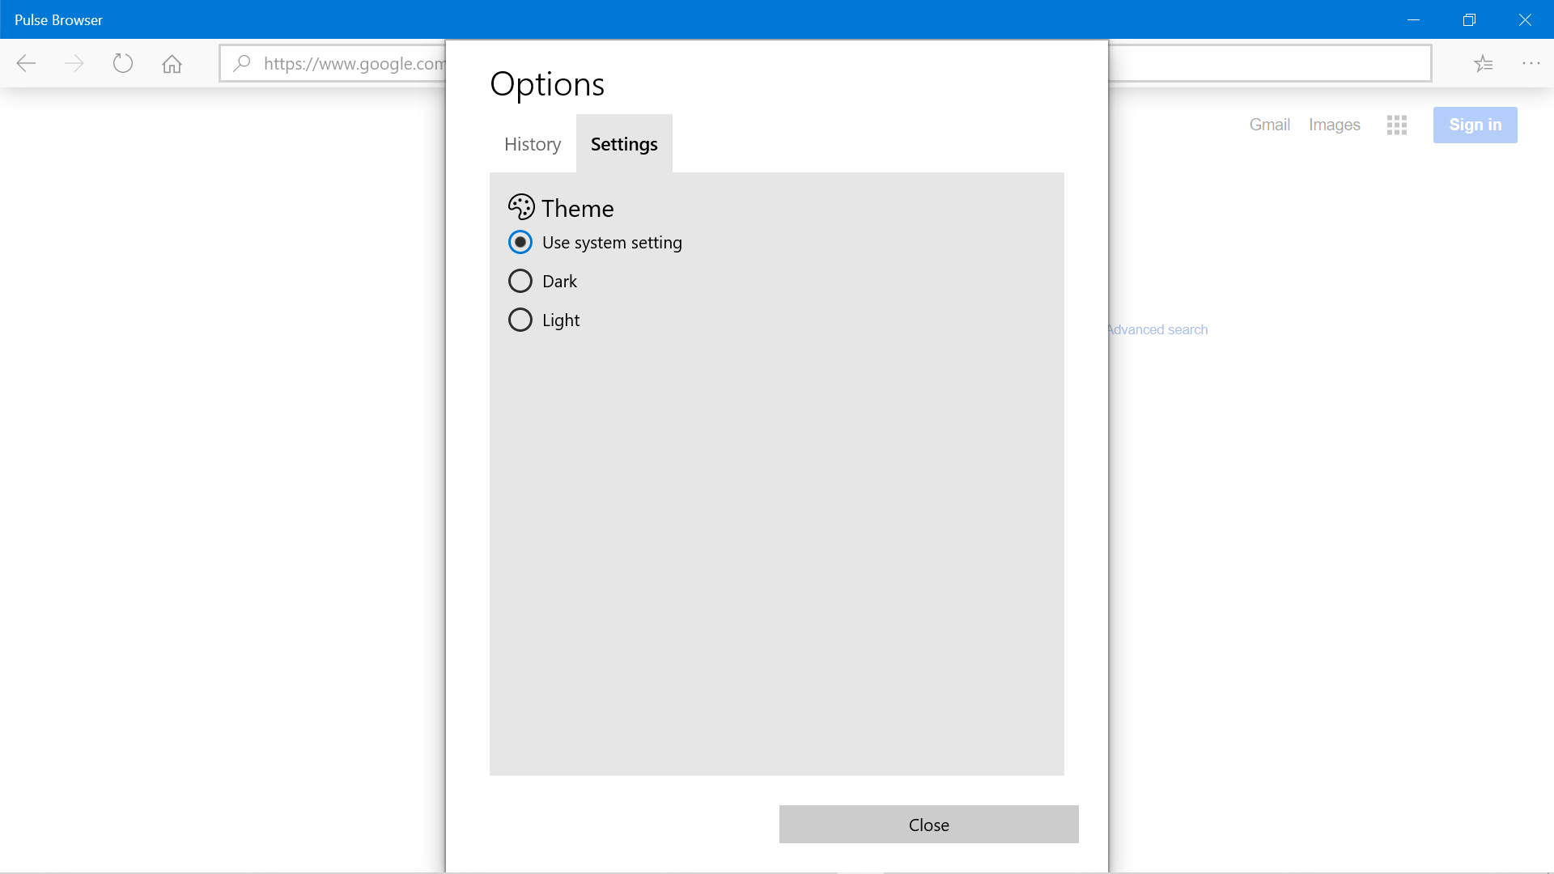Image resolution: width=1554 pixels, height=874 pixels.
Task: Click the Theme palette icon
Action: [521, 207]
